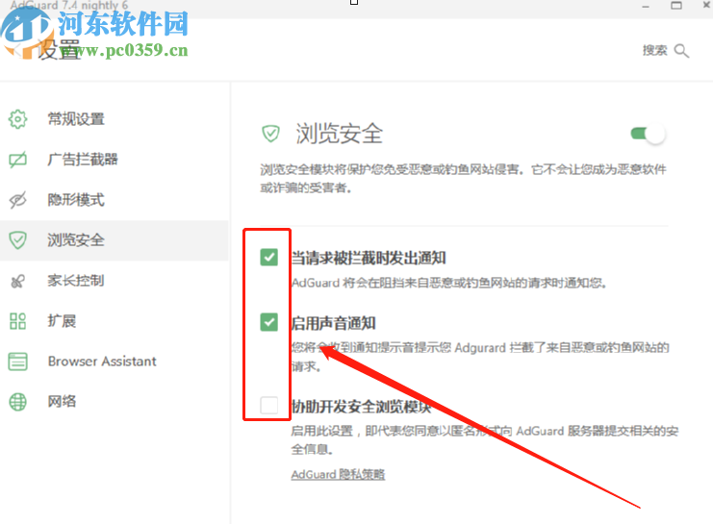Screen dimensions: 713x524
Task: Click the shield icon next to 浏览安全 heading
Action: [270, 134]
